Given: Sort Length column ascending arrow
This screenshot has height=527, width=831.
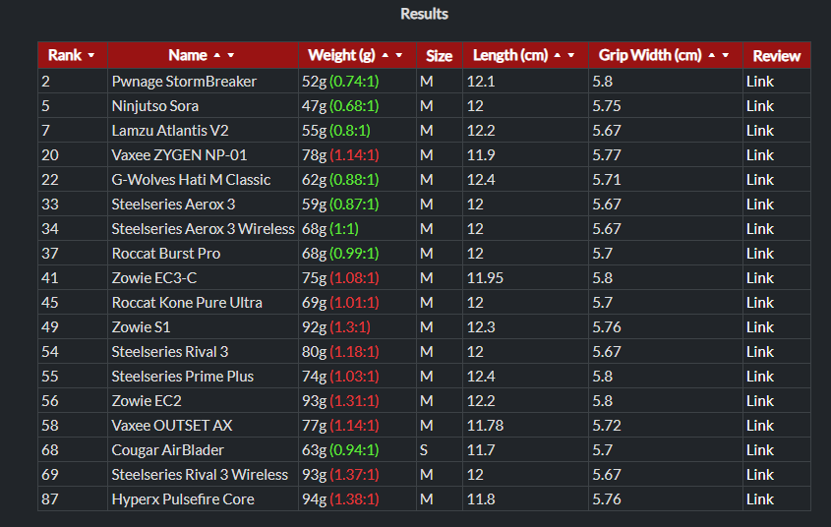Looking at the screenshot, I should tap(557, 55).
